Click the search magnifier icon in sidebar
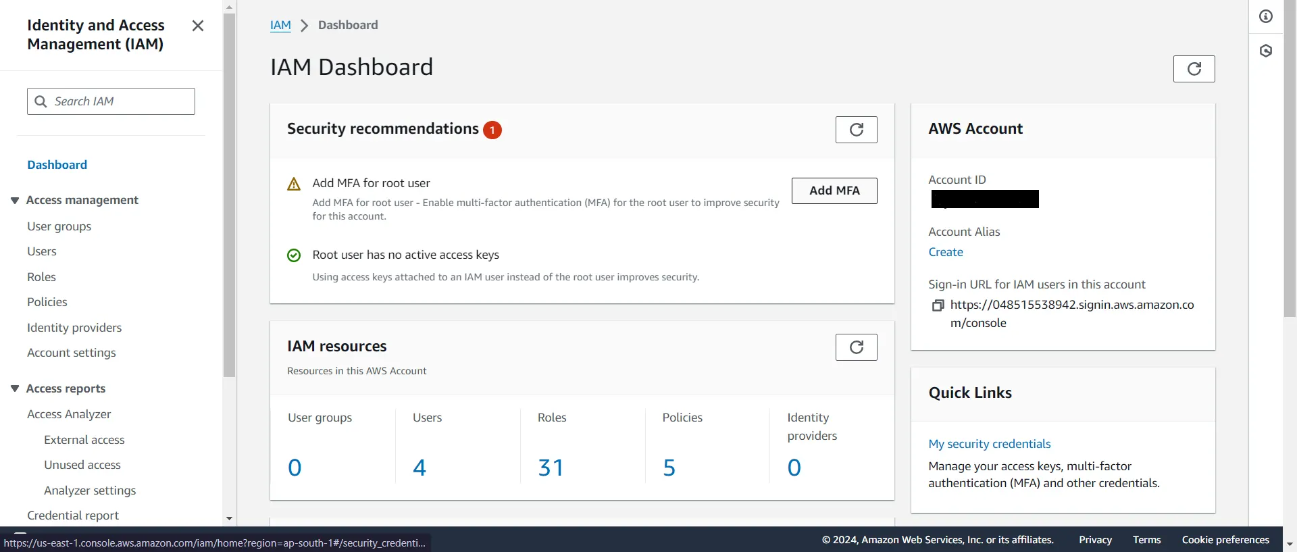Viewport: 1297px width, 552px height. tap(41, 101)
